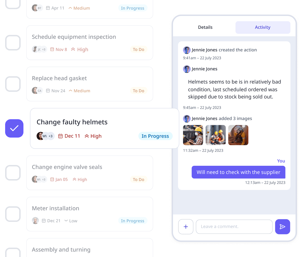Click the +3 assignees badge on Change faulty helmets
The image size is (308, 257).
point(51,136)
